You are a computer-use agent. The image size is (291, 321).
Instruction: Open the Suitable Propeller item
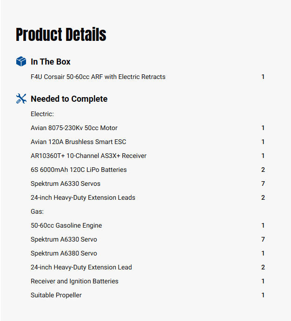[56, 295]
